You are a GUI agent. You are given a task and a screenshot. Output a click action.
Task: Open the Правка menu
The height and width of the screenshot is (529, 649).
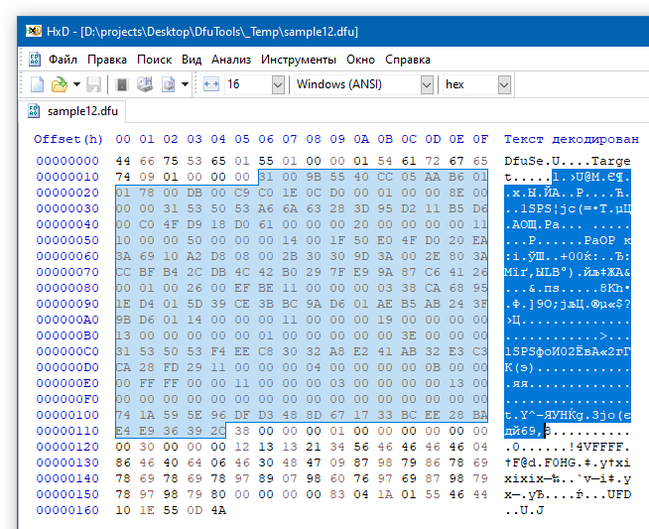coord(107,60)
